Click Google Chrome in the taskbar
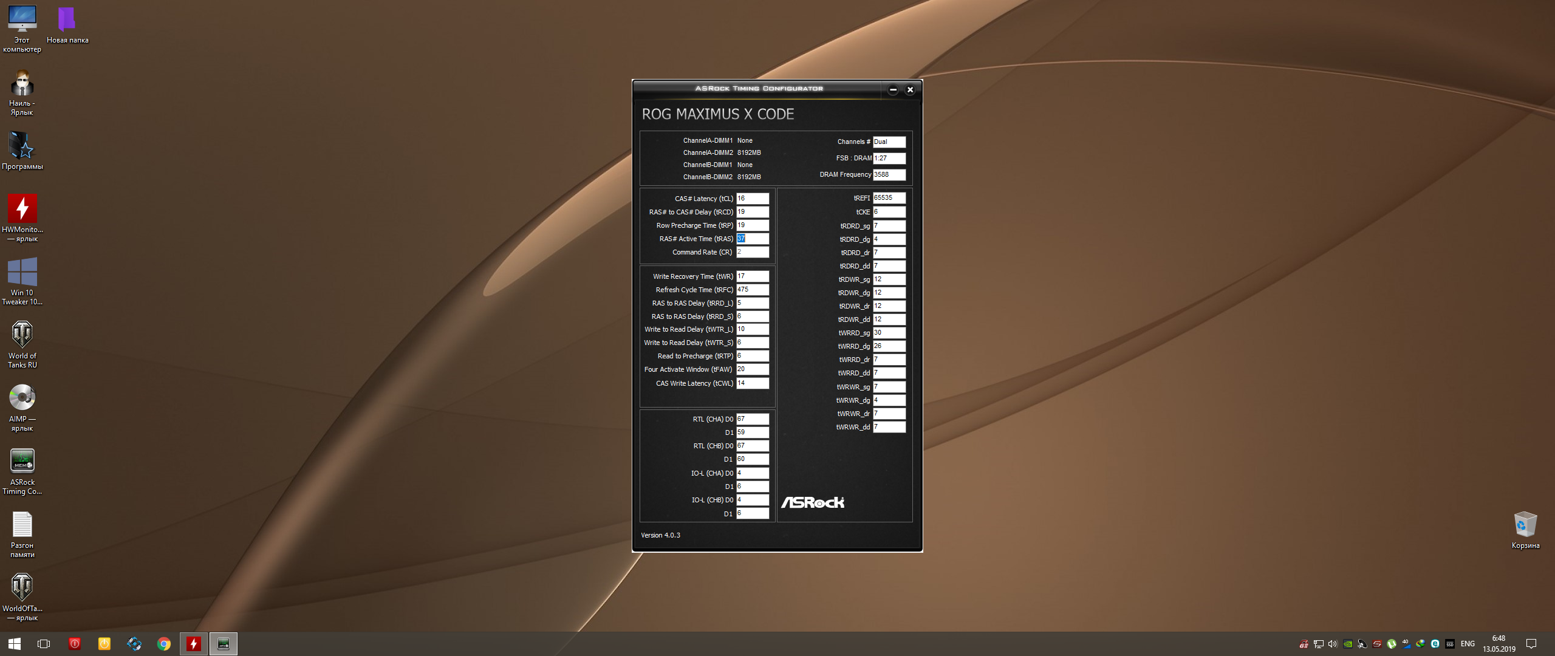1555x656 pixels. [x=164, y=644]
